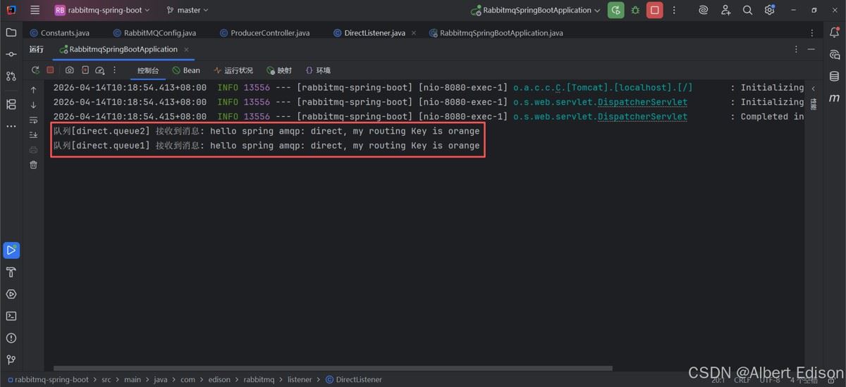
Task: Open the Terminal tool window
Action: (x=11, y=316)
